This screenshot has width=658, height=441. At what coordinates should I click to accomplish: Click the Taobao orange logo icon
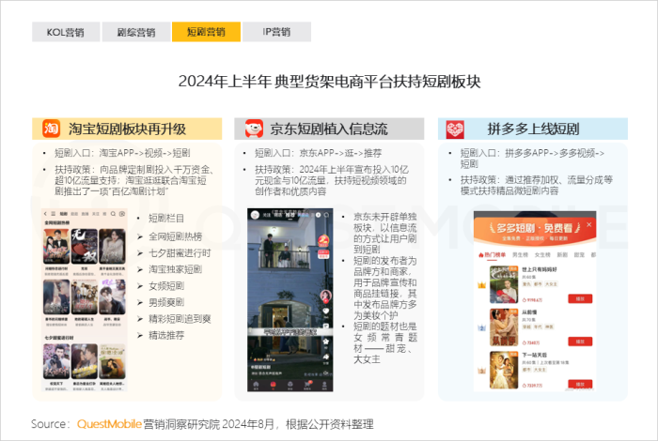[x=51, y=129]
